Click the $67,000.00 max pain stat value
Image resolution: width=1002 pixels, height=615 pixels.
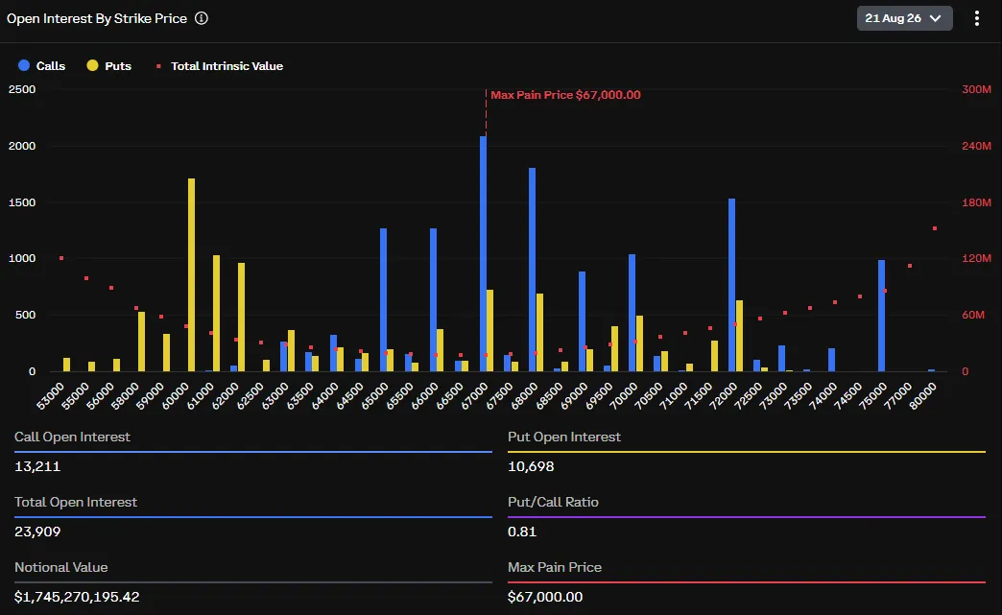point(545,597)
